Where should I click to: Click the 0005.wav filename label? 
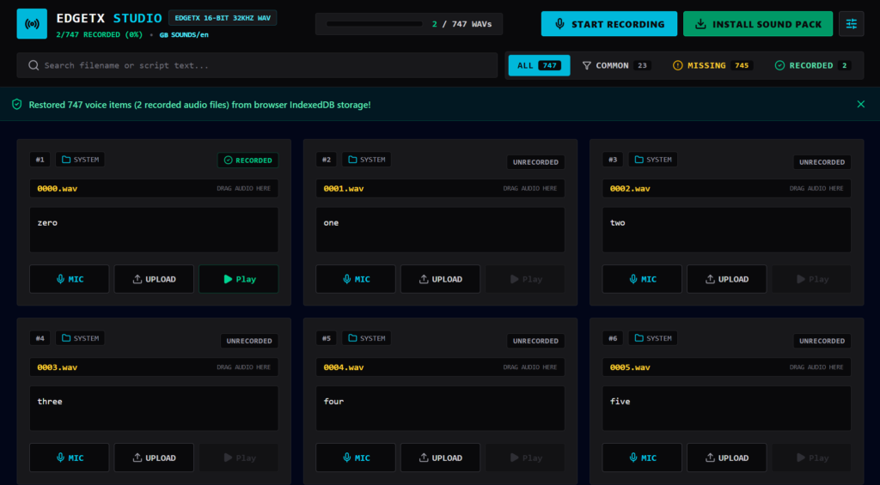coord(630,367)
